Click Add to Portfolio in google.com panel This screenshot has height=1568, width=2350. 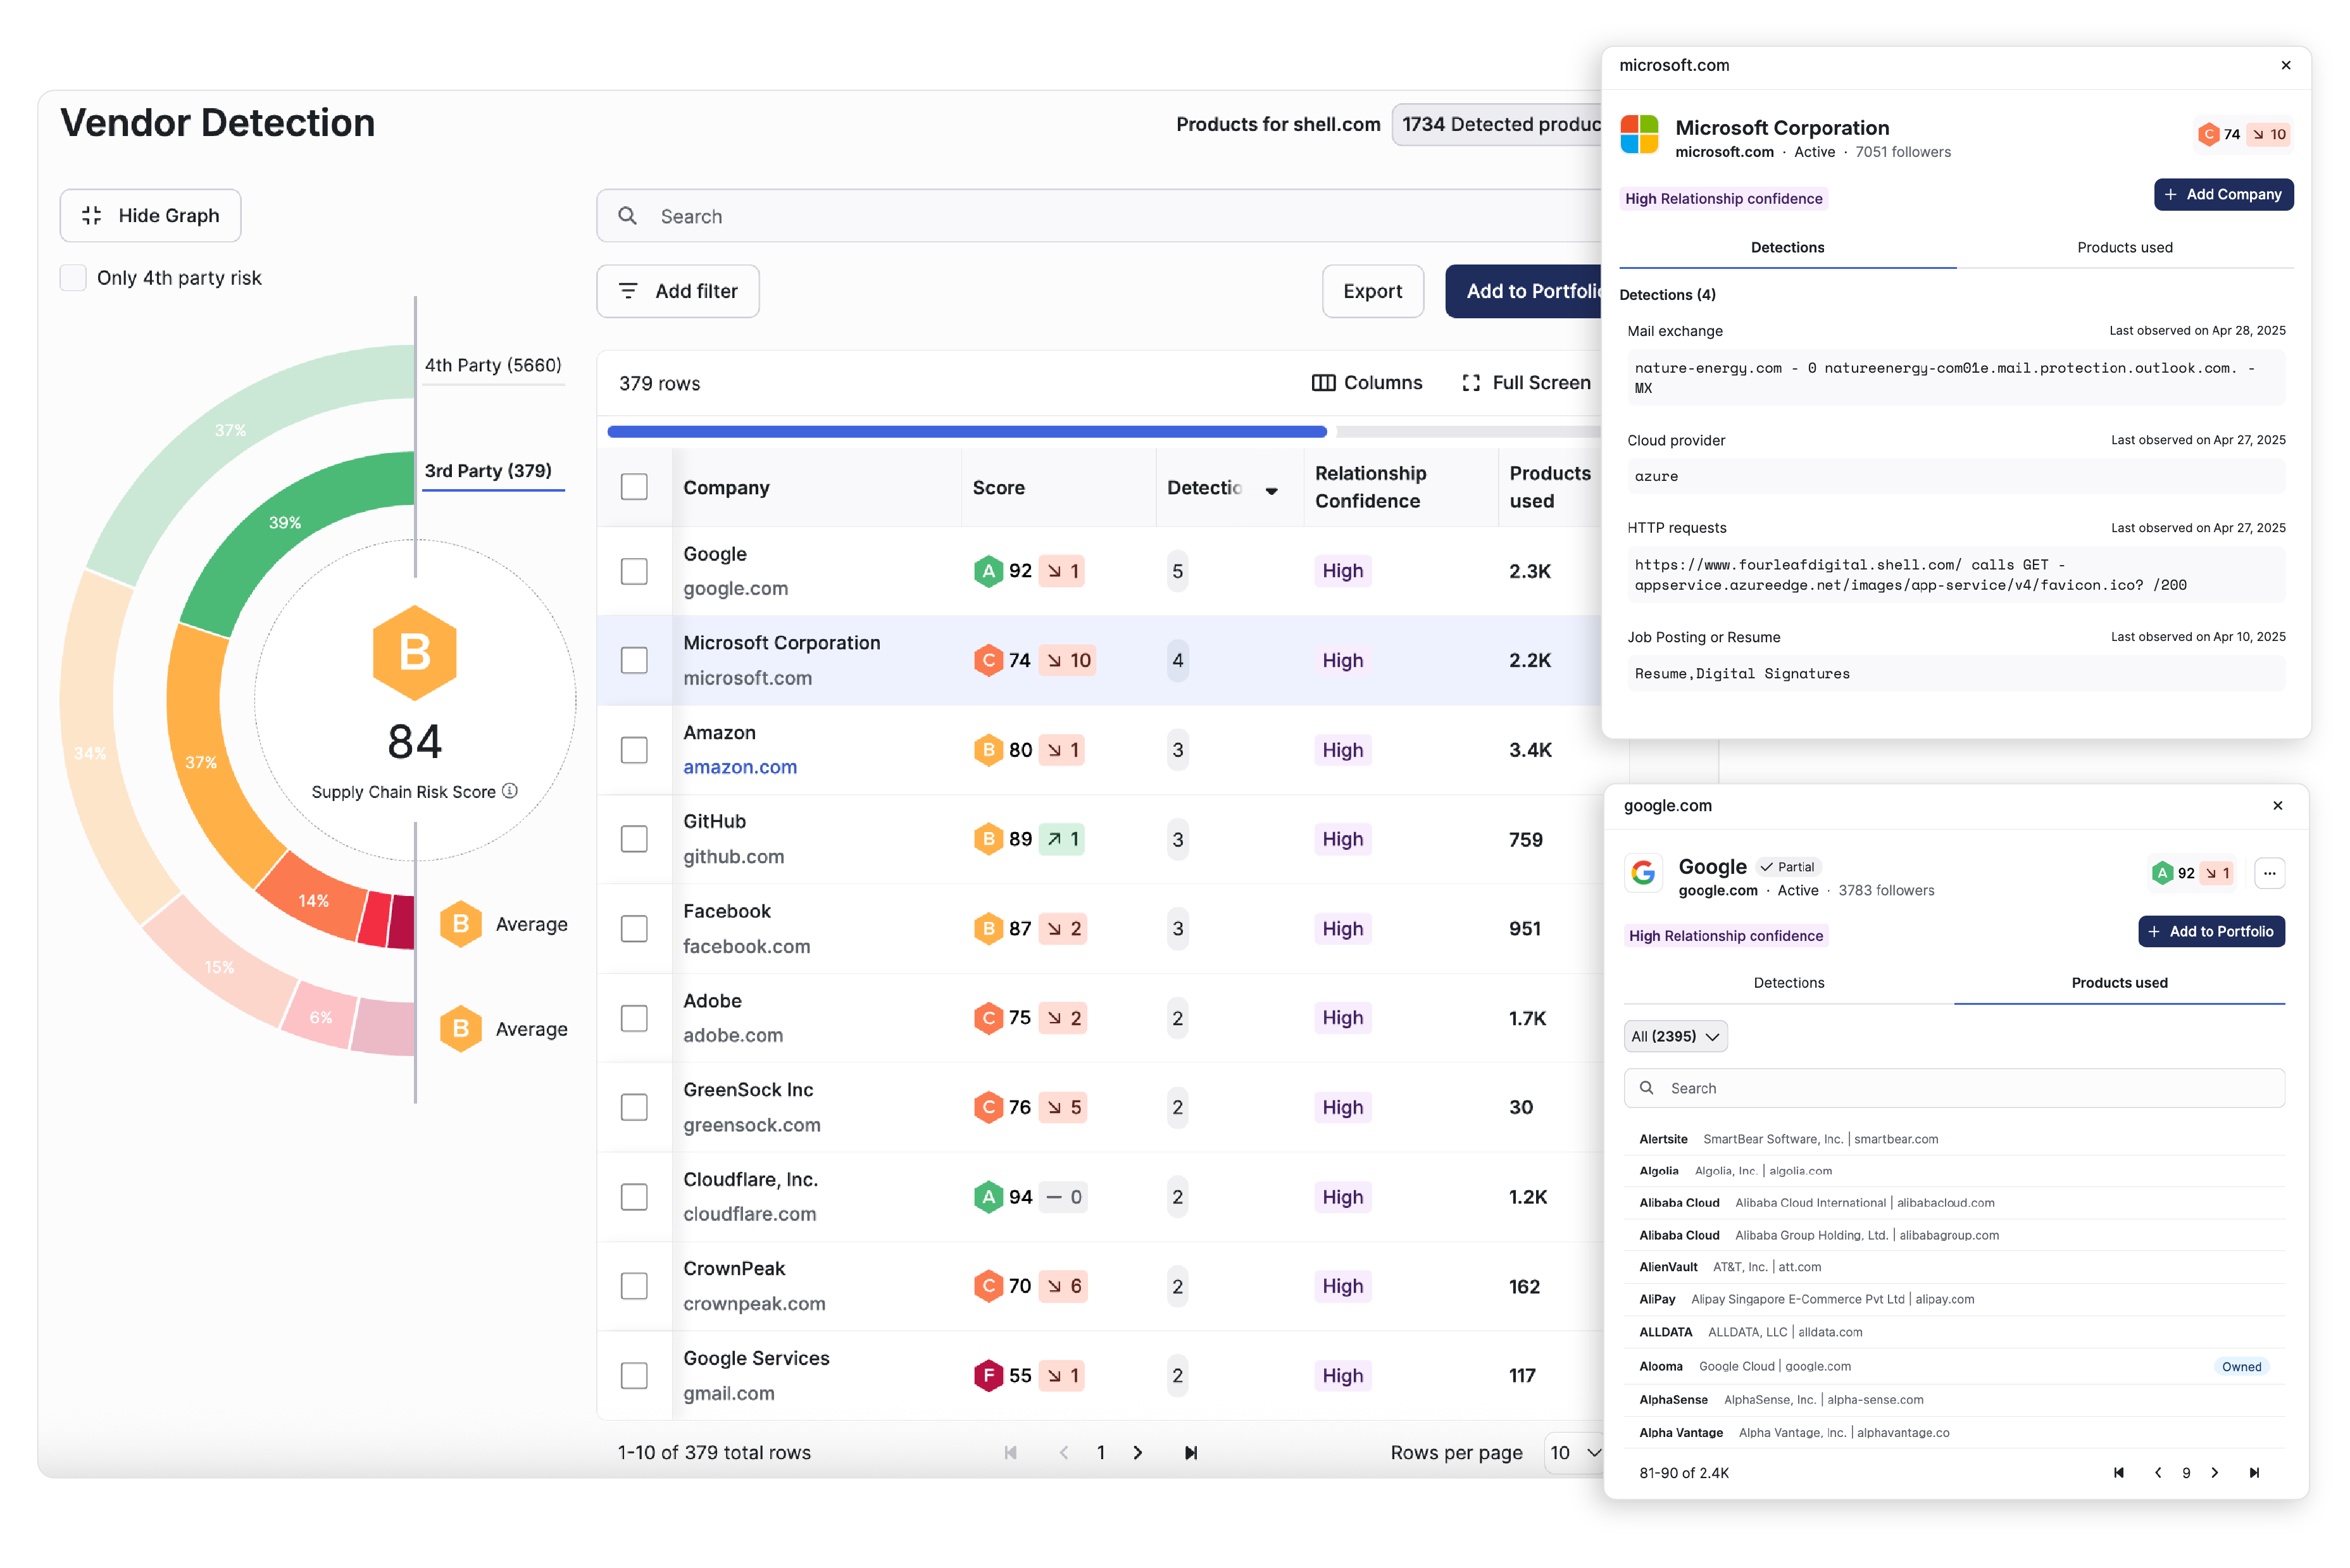tap(2211, 932)
